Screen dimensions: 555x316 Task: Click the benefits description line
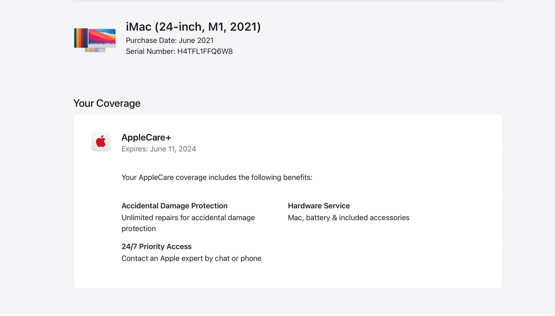coord(217,177)
